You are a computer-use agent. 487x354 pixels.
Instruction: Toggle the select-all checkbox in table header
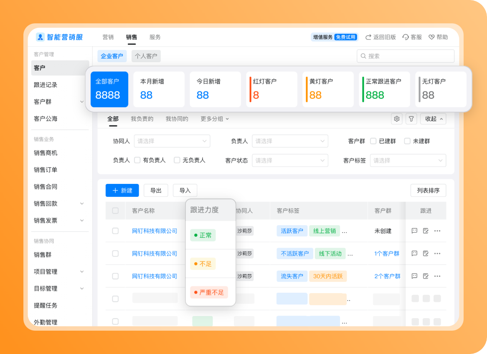(x=115, y=211)
